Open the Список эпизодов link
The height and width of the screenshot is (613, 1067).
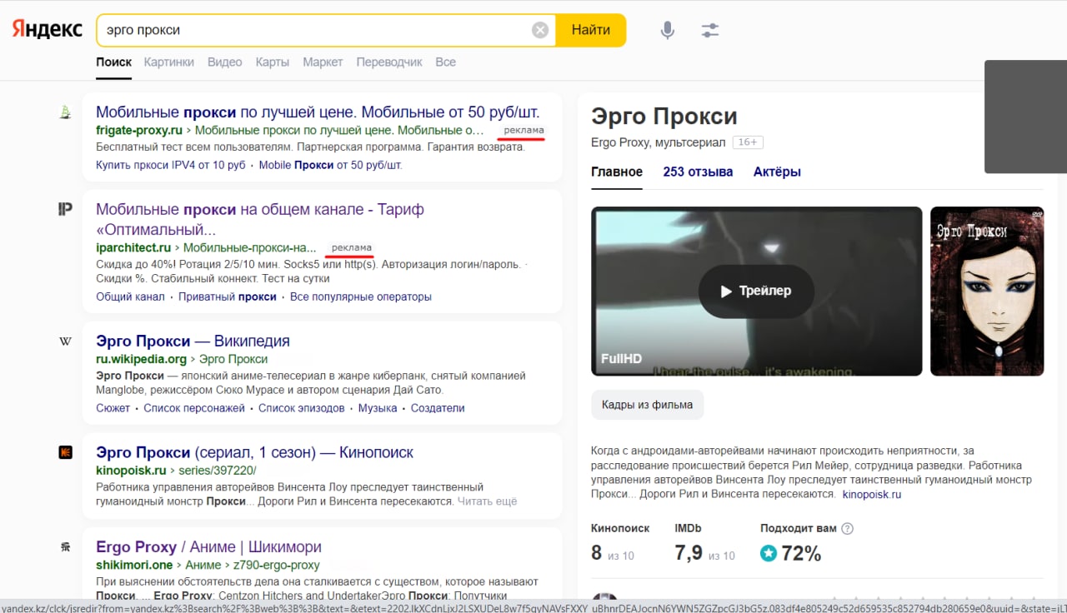(302, 408)
